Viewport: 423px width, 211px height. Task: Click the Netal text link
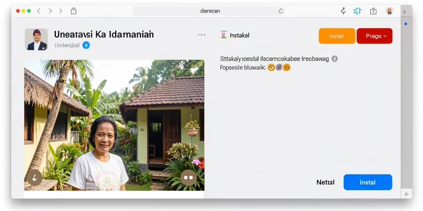coord(326,182)
